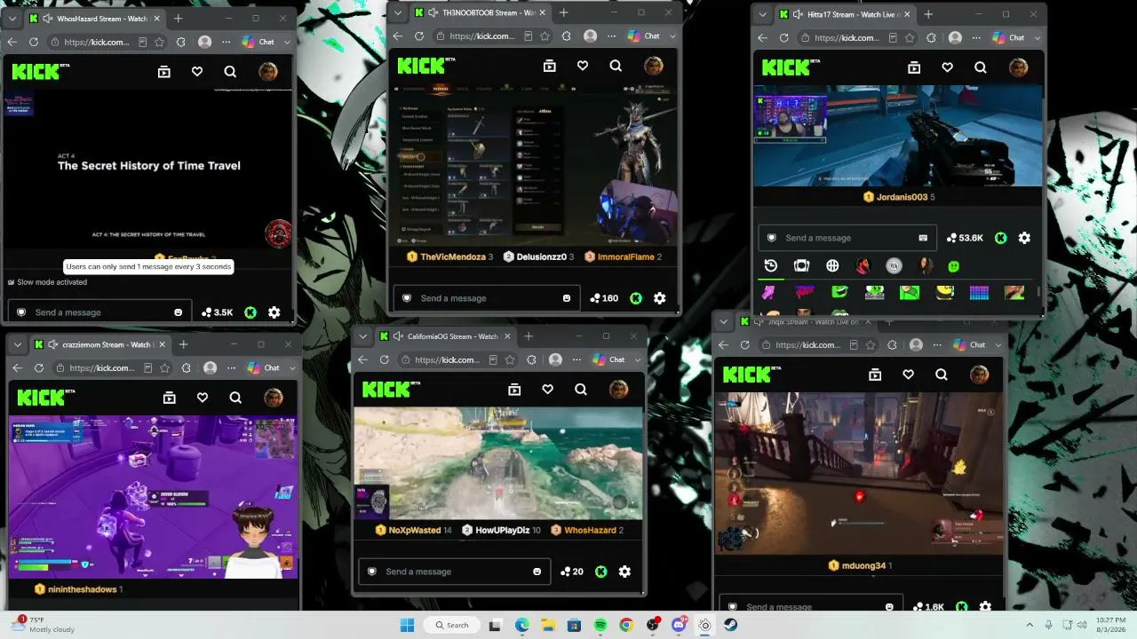Open emoji picker in CaliforniaOG message box

537,572
